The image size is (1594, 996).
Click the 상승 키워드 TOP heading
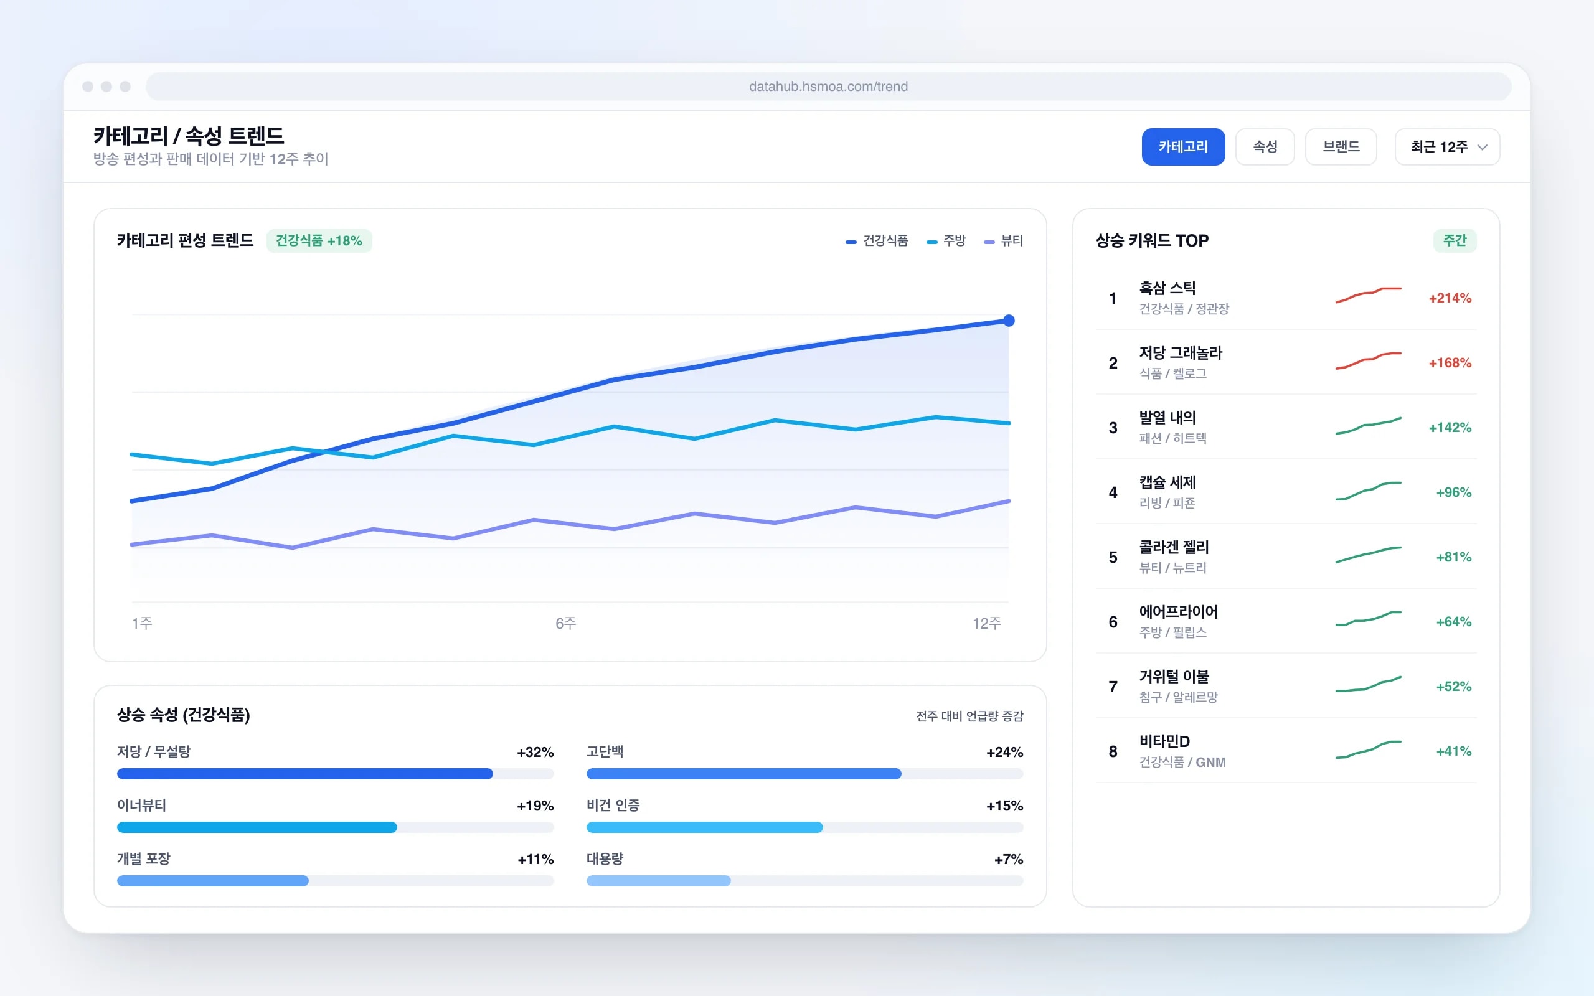click(1152, 240)
